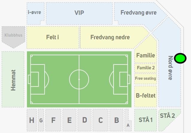Choose the Hemmat stand
The height and width of the screenshot is (133, 191).
click(x=13, y=80)
